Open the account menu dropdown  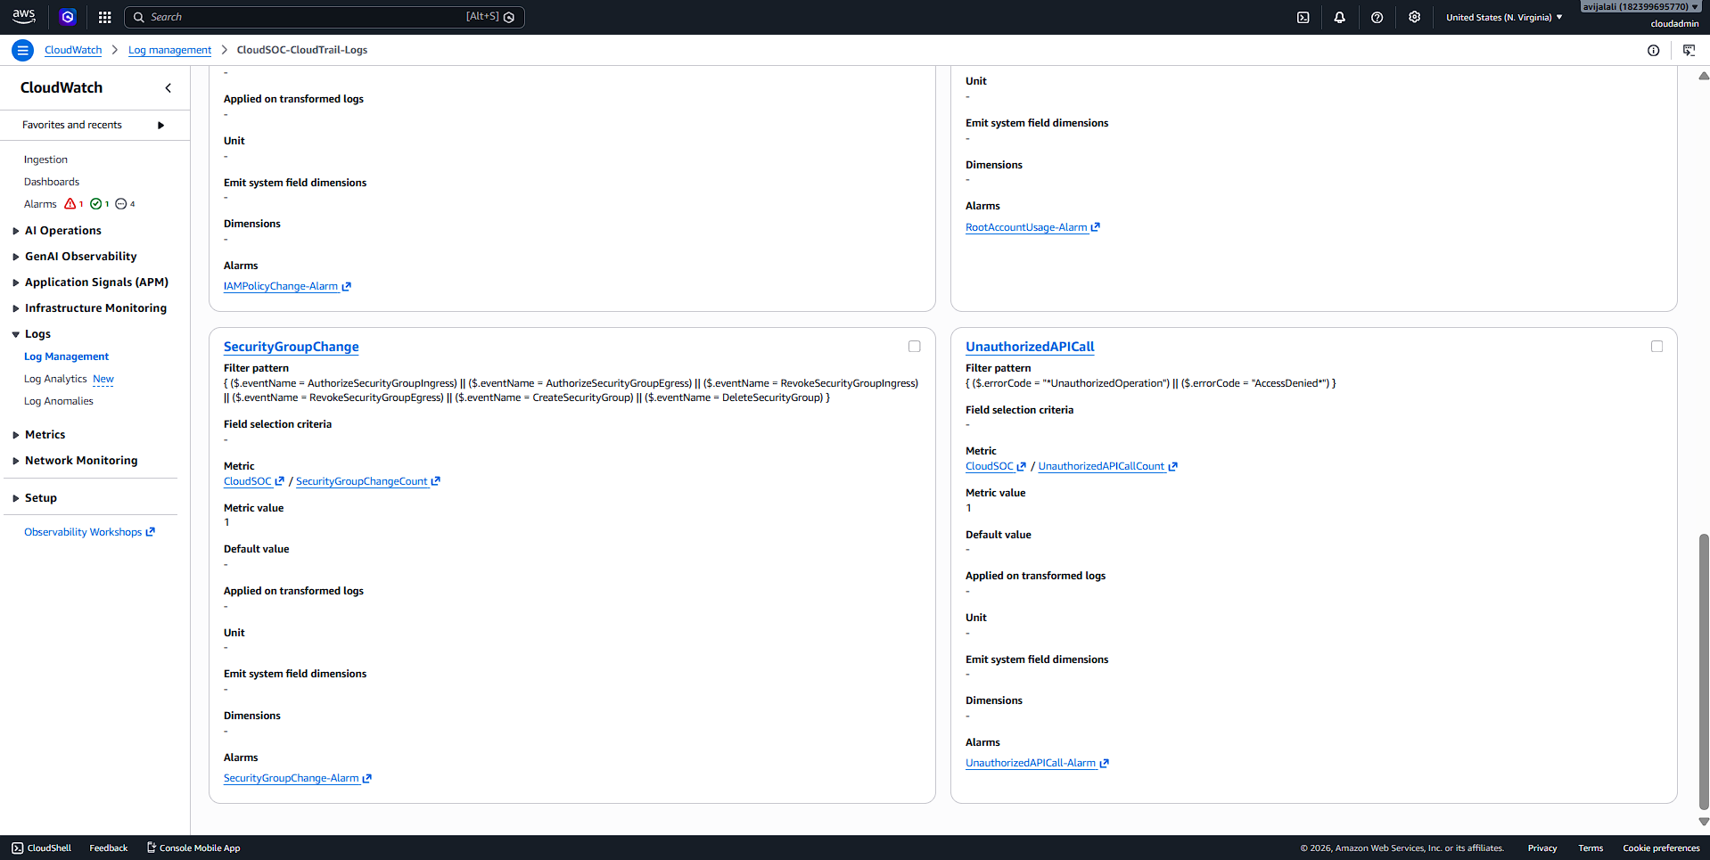click(1640, 7)
